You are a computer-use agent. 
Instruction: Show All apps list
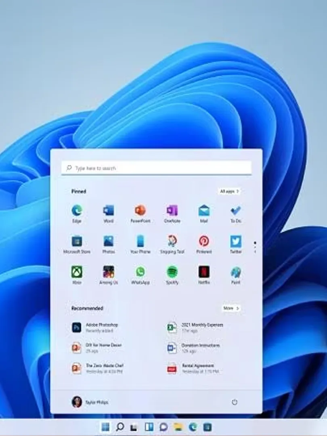tap(229, 191)
